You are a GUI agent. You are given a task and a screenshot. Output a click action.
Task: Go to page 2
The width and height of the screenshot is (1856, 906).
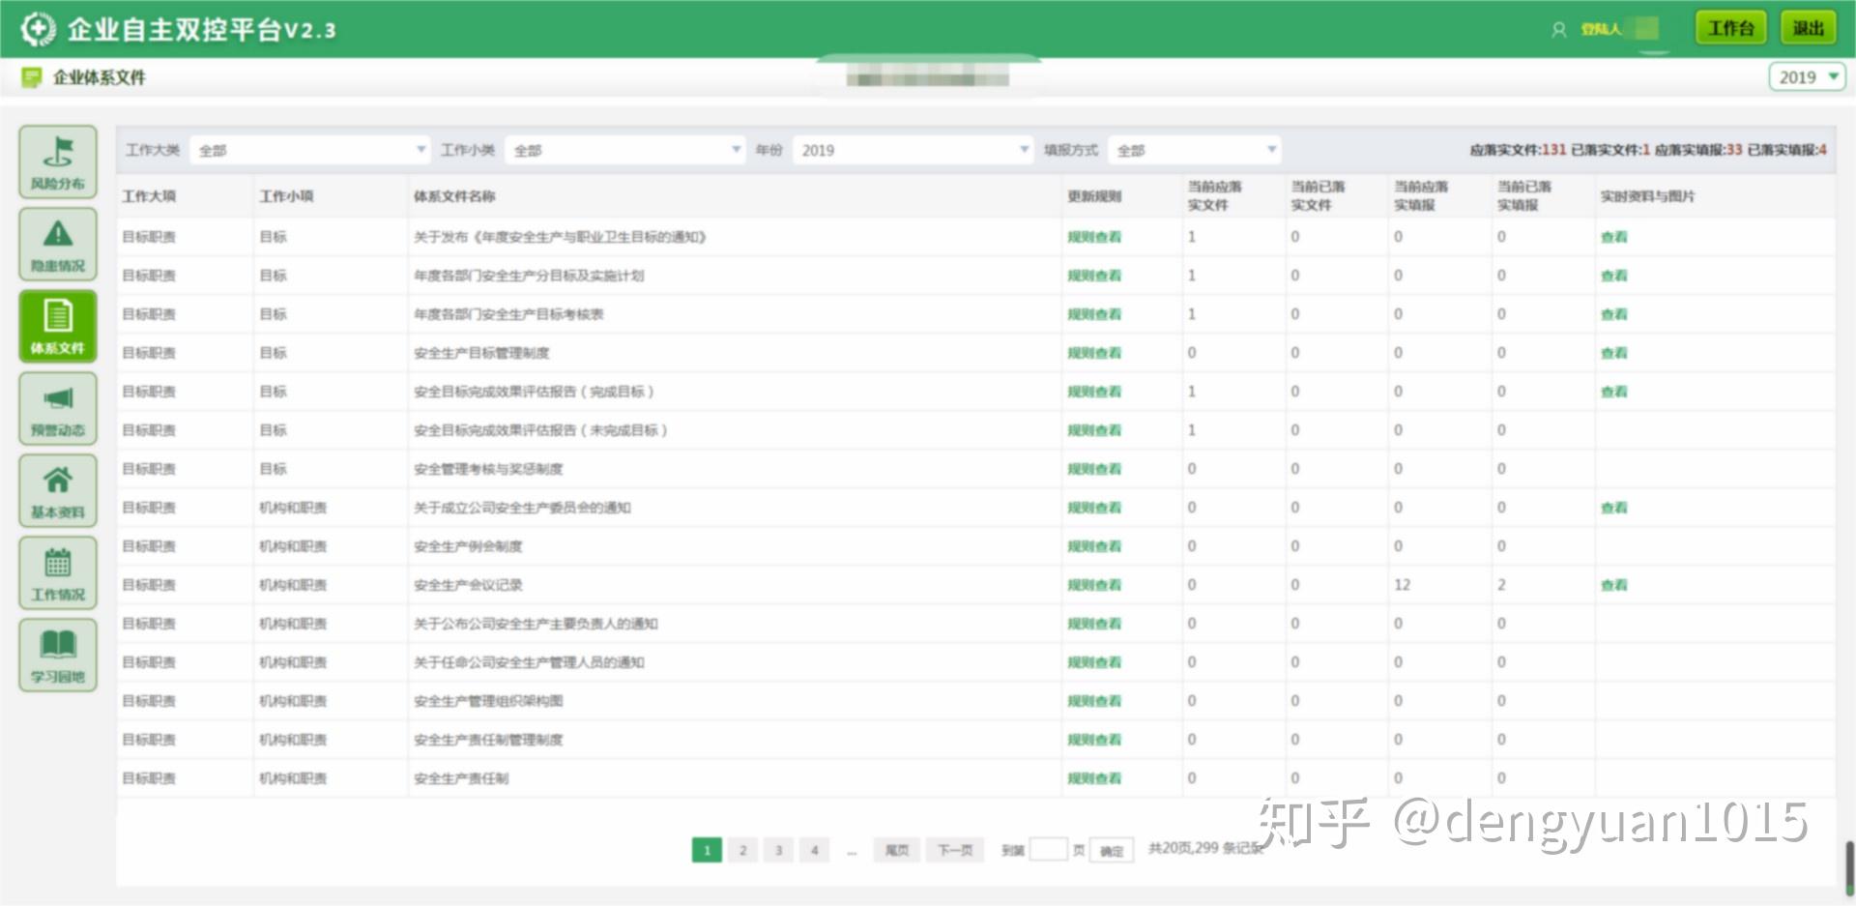tap(742, 850)
